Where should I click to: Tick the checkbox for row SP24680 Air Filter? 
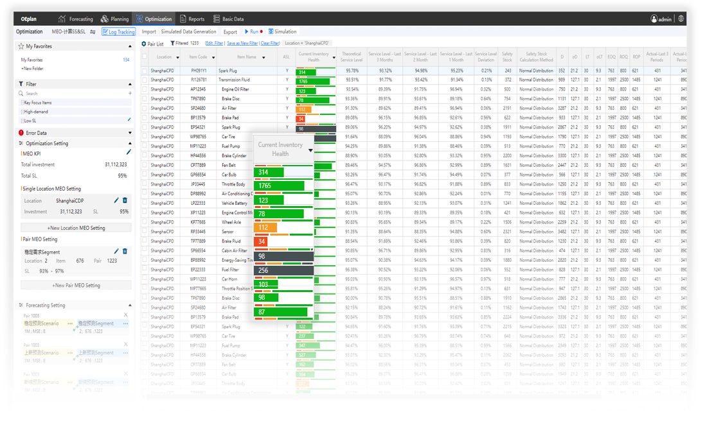[145, 108]
